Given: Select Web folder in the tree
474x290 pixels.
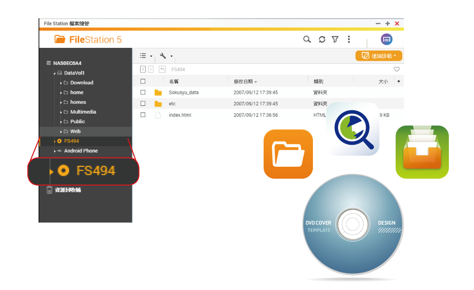Looking at the screenshot, I should 75,131.
